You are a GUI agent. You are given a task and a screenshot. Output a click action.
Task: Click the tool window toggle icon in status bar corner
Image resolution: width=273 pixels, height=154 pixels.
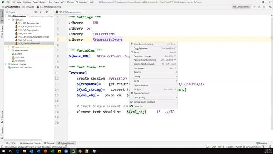tap(2, 147)
